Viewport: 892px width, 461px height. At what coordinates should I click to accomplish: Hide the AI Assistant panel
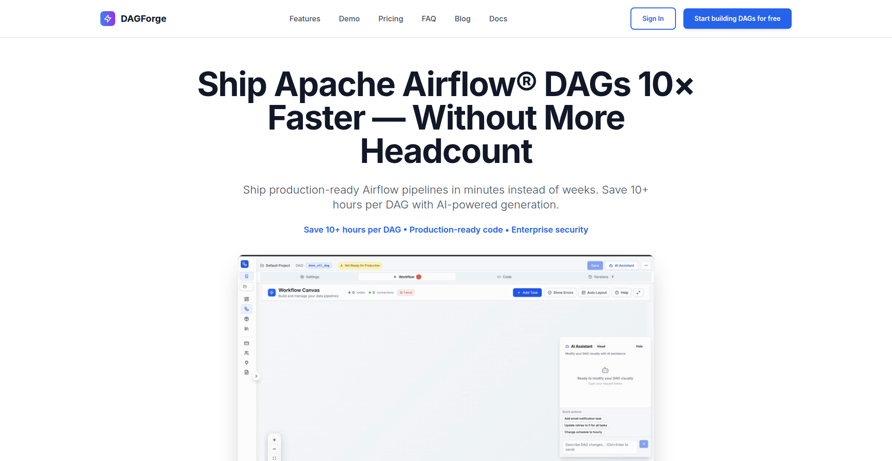[640, 346]
